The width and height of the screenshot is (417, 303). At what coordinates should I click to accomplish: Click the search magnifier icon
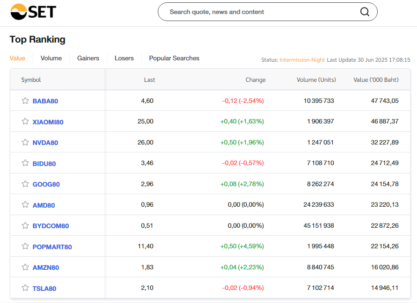[x=365, y=12]
